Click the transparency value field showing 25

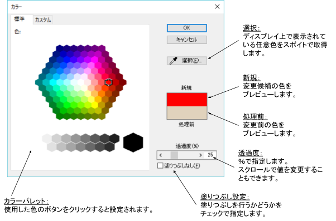click(210, 155)
